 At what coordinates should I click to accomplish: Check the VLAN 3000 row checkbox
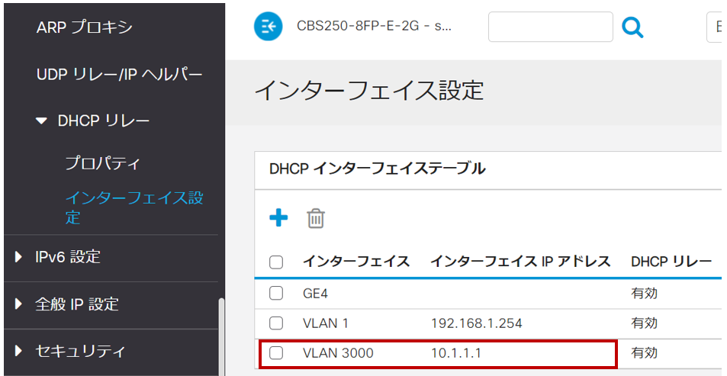coord(276,353)
